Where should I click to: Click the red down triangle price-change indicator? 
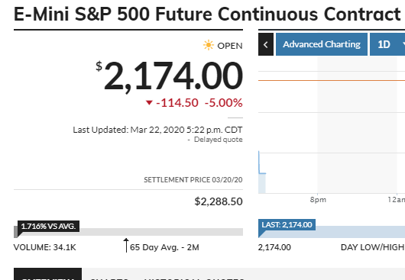coord(149,102)
